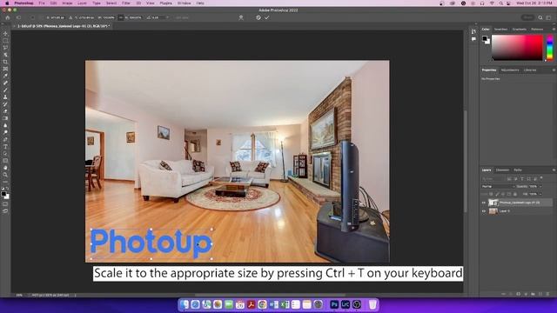Select the Zoom tool
Screen dimensions: 557x313
(x=5, y=175)
